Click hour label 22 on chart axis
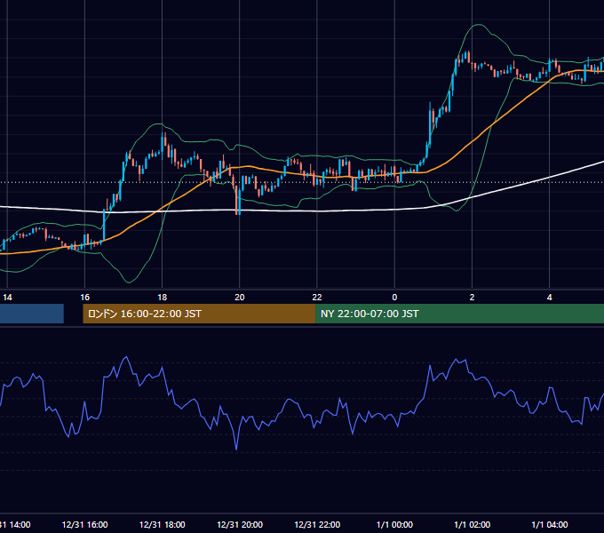Screen dimensions: 604x533 (x=317, y=298)
